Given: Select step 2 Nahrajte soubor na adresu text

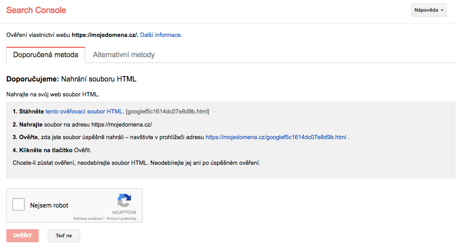Looking at the screenshot, I should click(82, 124).
